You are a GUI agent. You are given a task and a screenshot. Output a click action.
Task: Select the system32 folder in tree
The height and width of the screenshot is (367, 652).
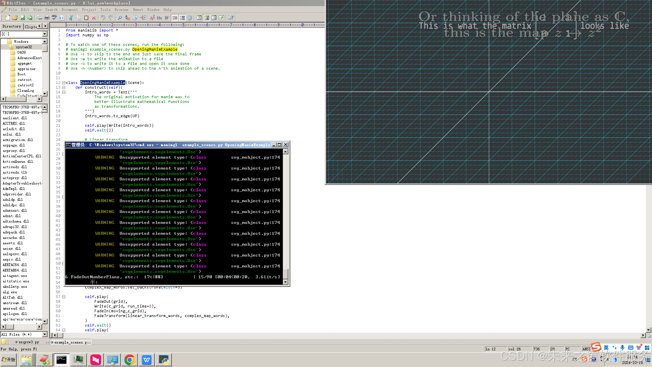[x=24, y=47]
